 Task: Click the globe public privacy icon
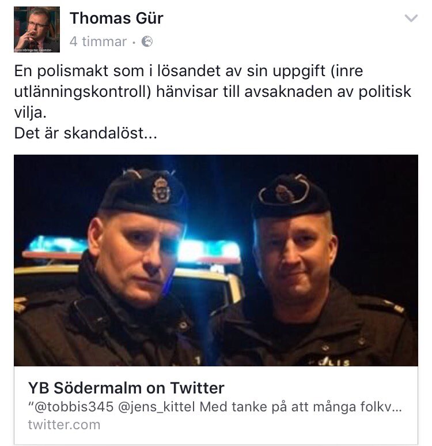click(x=147, y=42)
